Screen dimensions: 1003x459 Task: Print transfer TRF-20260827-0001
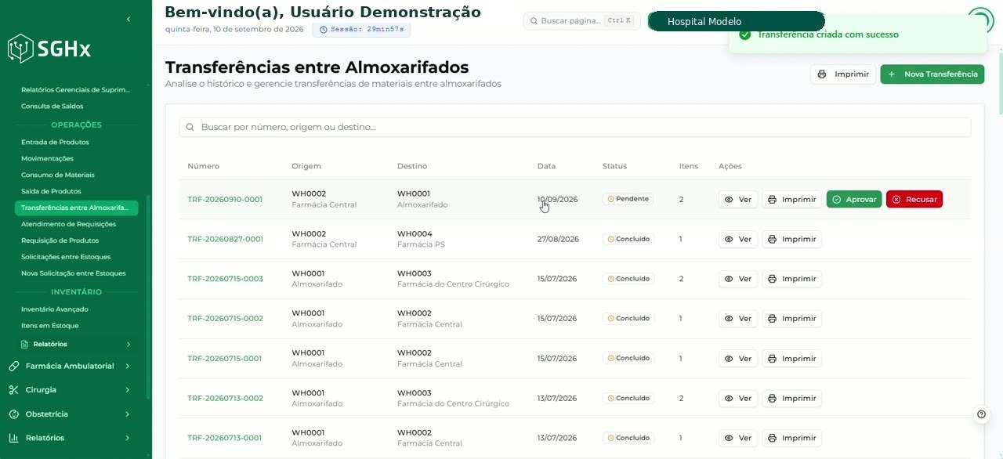pos(792,239)
